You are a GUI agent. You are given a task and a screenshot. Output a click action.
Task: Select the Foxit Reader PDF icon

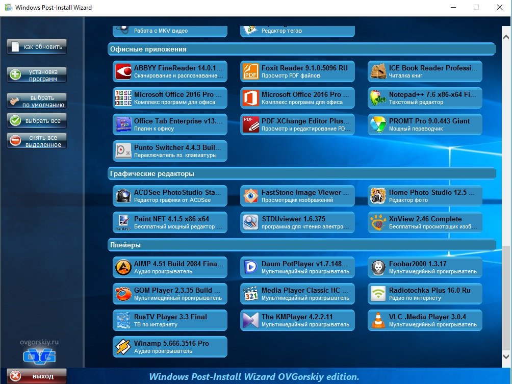251,71
